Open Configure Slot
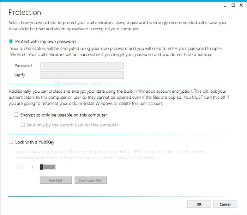Screen dimensions: 247x215 click(x=91, y=180)
